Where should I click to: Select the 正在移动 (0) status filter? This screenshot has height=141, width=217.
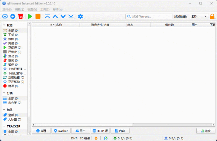[x=15, y=82]
